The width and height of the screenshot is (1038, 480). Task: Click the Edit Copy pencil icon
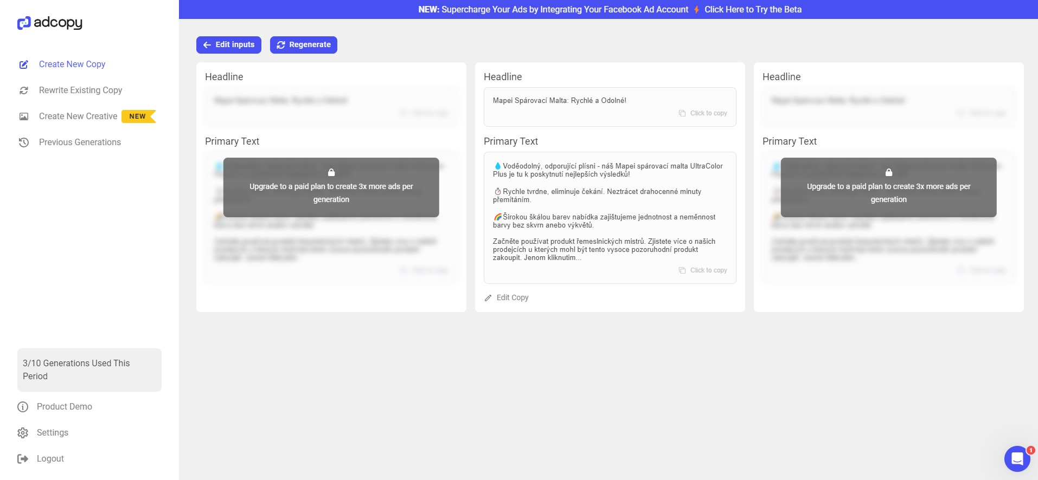pos(488,298)
